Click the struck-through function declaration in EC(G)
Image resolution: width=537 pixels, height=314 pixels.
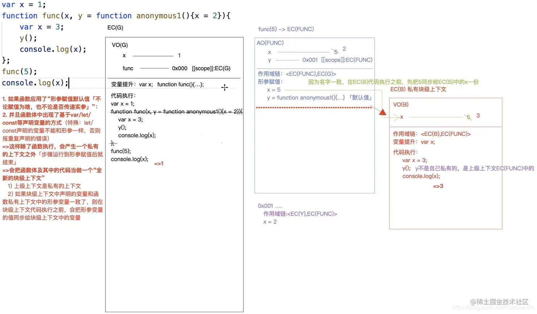pos(177,112)
